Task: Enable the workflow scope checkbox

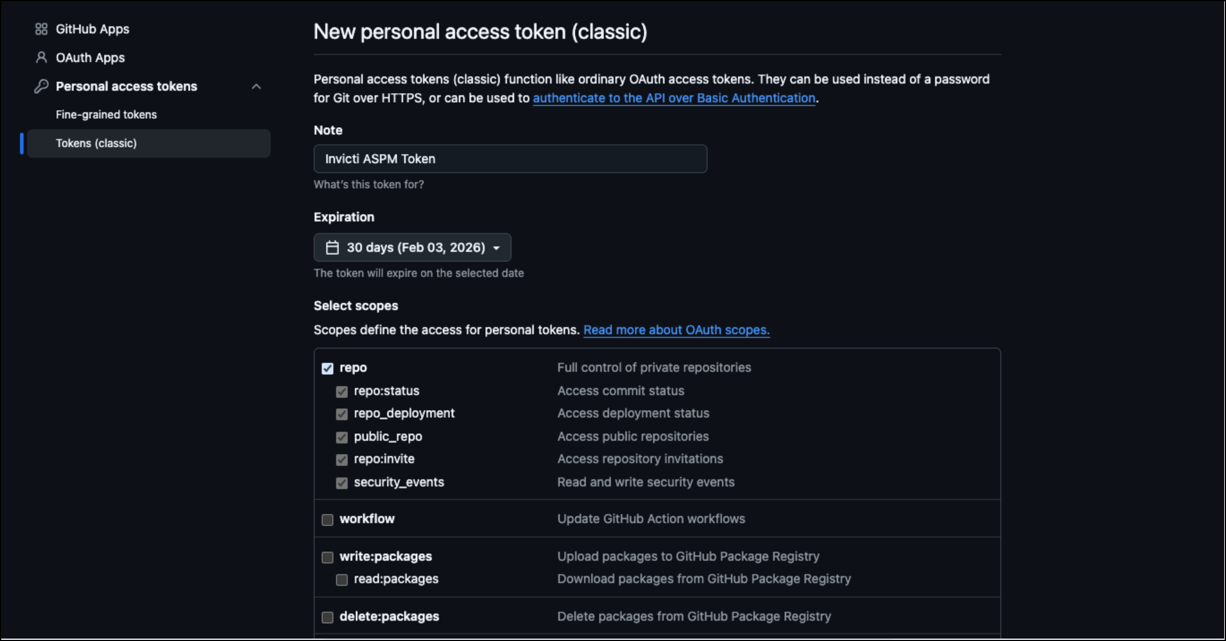Action: 328,520
